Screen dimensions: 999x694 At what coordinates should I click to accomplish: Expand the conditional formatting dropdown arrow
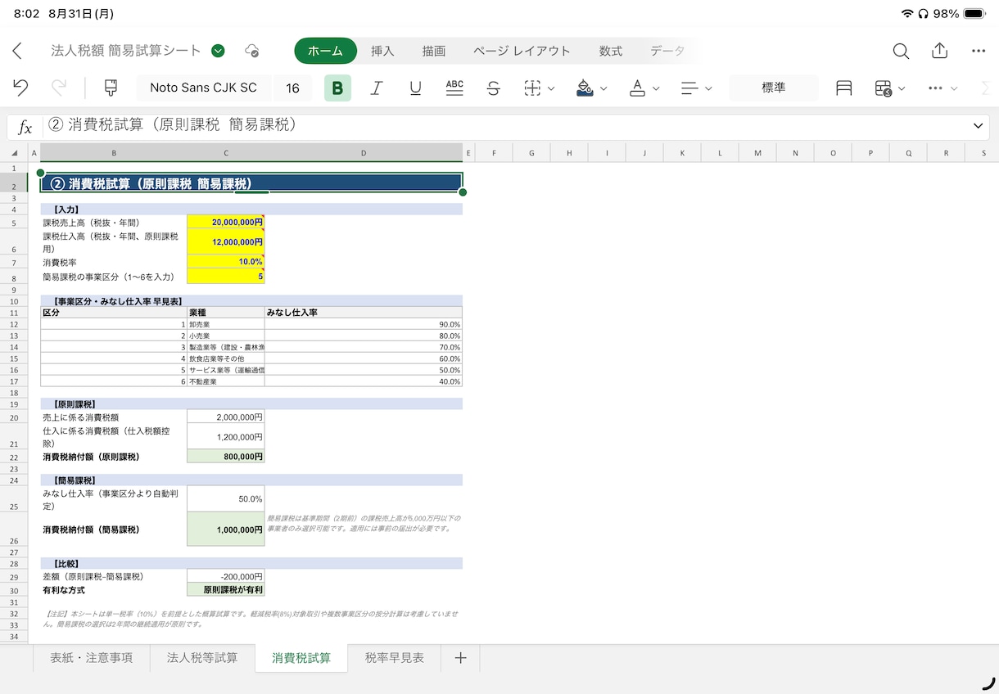[902, 88]
